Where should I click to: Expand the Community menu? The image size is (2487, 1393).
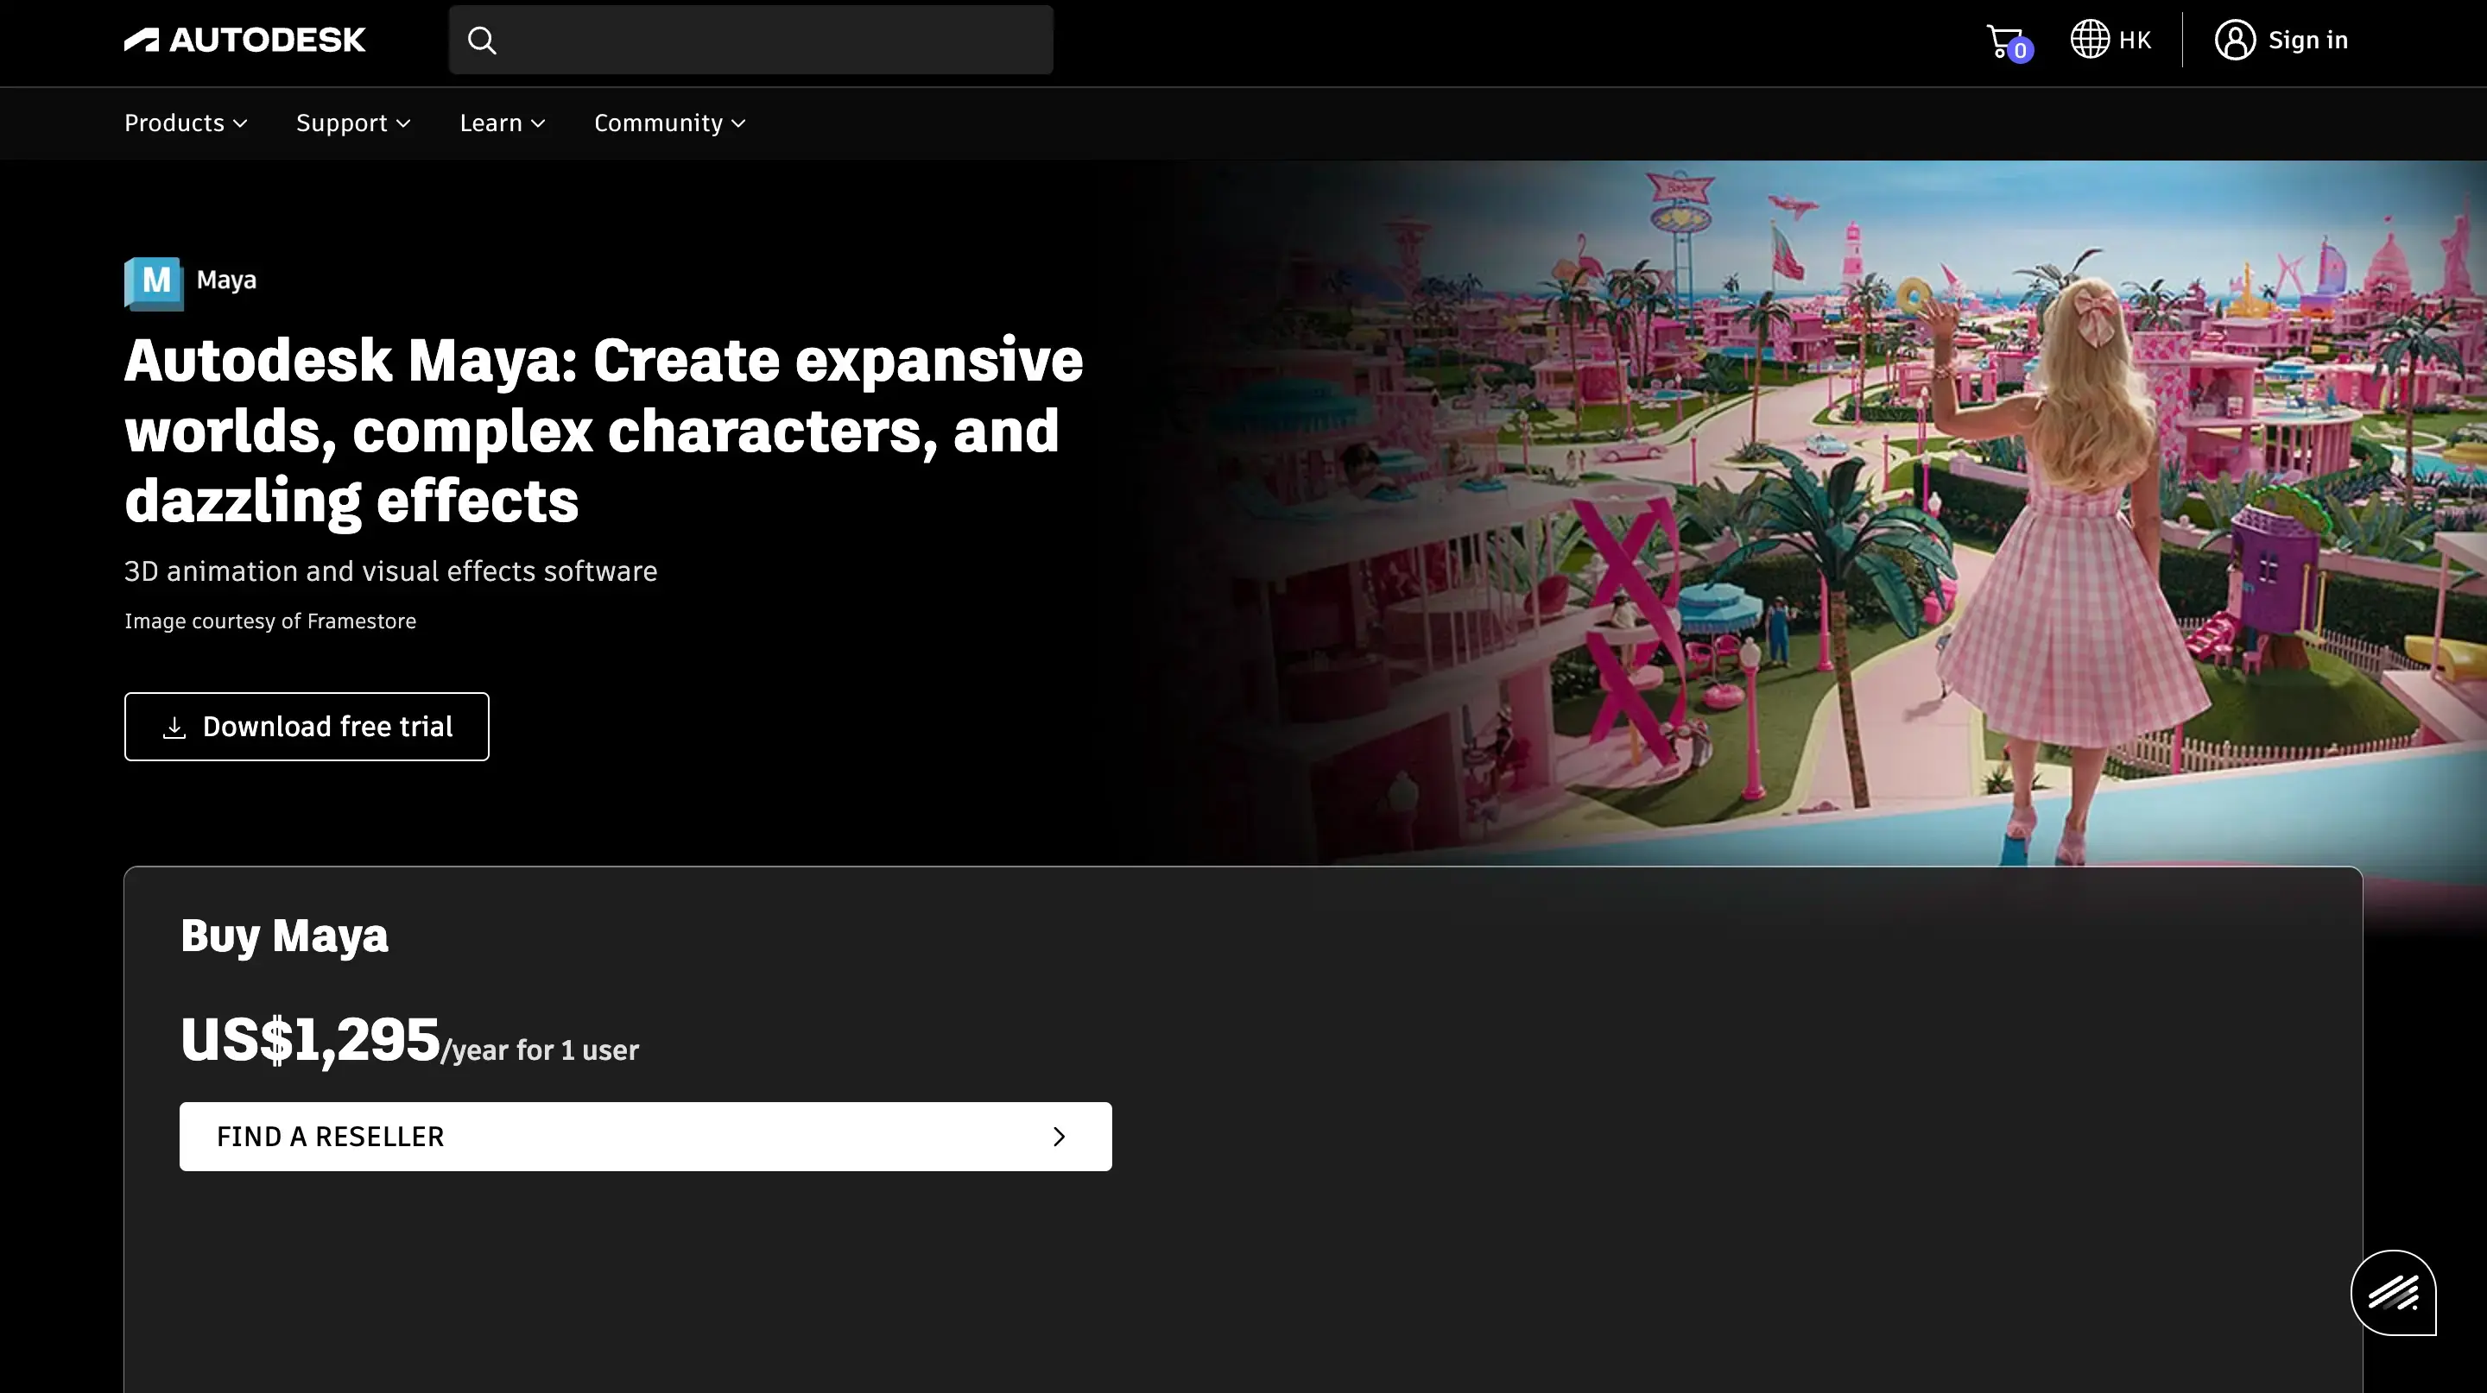[668, 123]
